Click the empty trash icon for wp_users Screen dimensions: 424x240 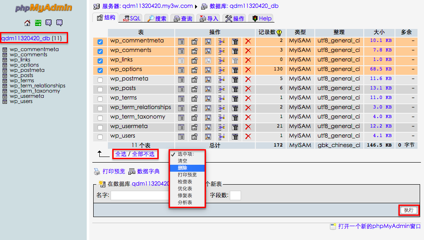235,136
